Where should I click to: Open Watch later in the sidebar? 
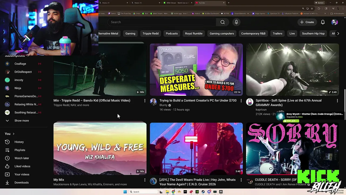(24, 158)
